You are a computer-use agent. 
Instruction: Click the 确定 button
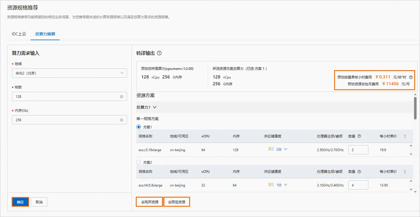tap(20, 202)
